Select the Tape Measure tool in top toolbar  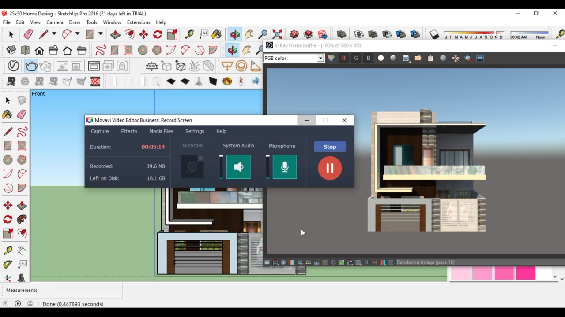point(189,34)
